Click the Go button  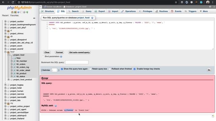209,70
